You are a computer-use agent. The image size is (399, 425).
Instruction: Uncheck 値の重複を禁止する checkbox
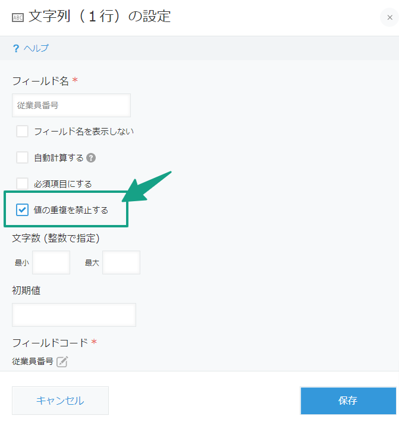tap(22, 210)
